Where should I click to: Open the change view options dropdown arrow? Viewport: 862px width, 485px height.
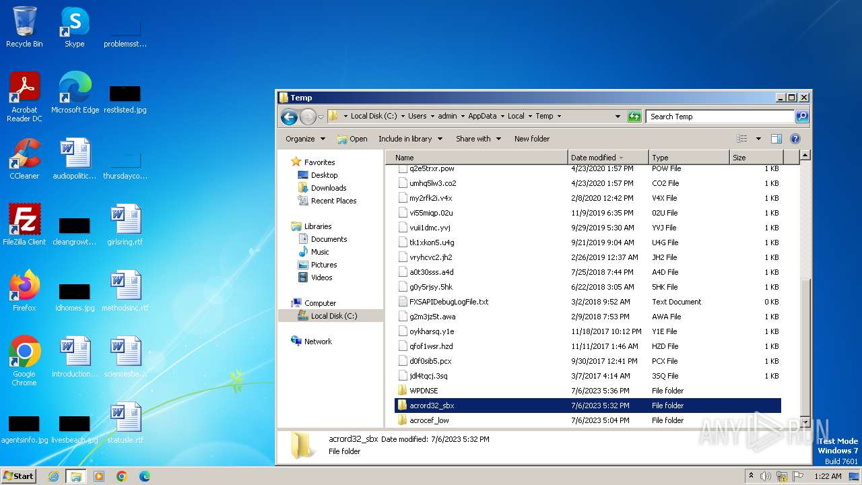758,139
